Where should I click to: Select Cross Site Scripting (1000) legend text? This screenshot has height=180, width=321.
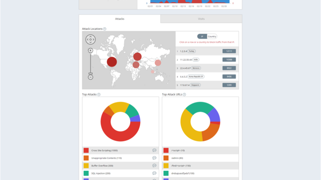105,150
